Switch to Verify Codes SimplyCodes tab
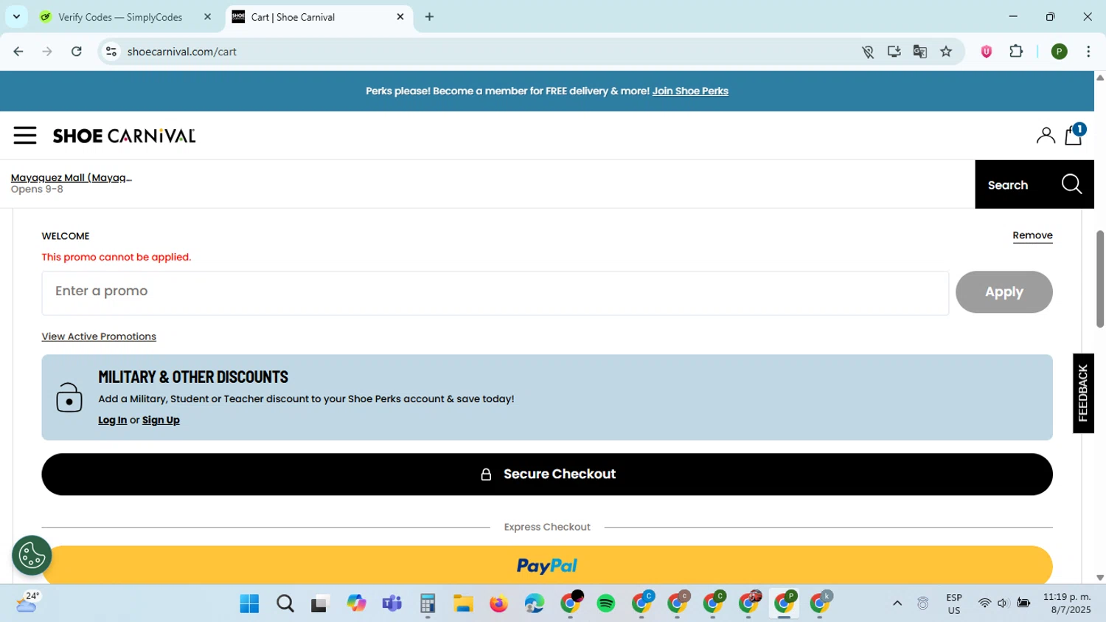The width and height of the screenshot is (1106, 622). click(120, 17)
